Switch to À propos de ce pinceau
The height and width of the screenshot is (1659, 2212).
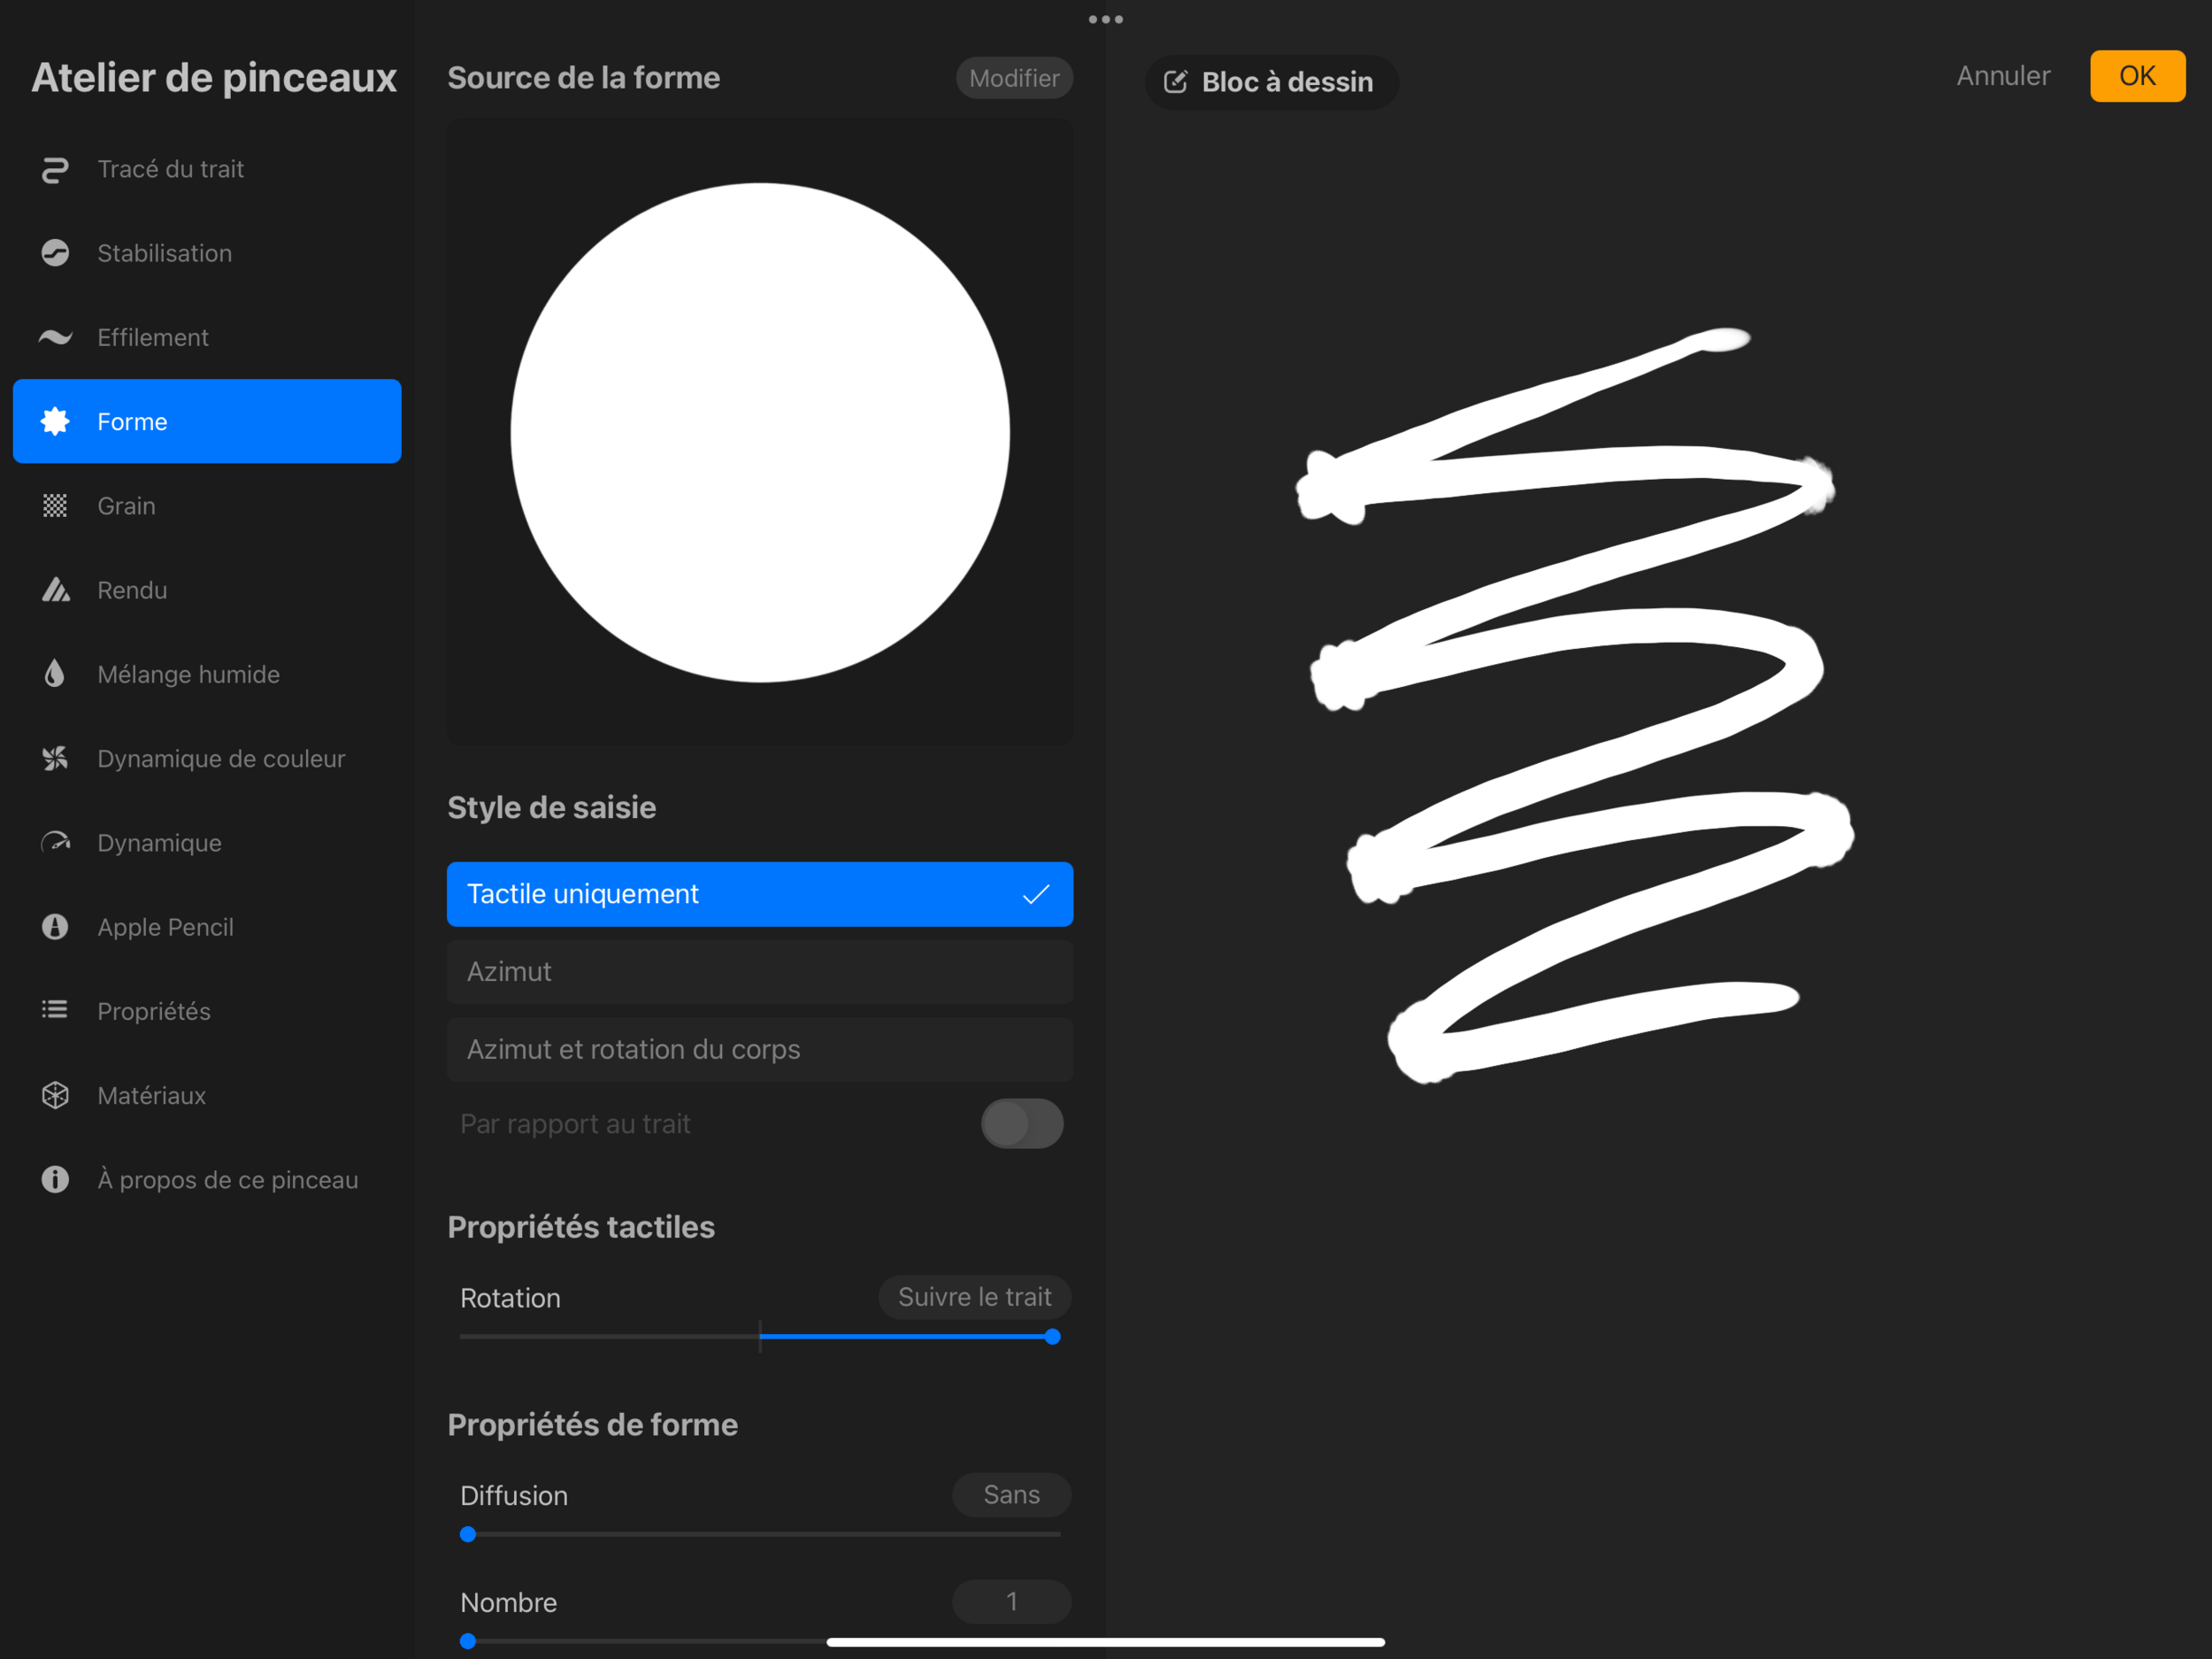[227, 1180]
